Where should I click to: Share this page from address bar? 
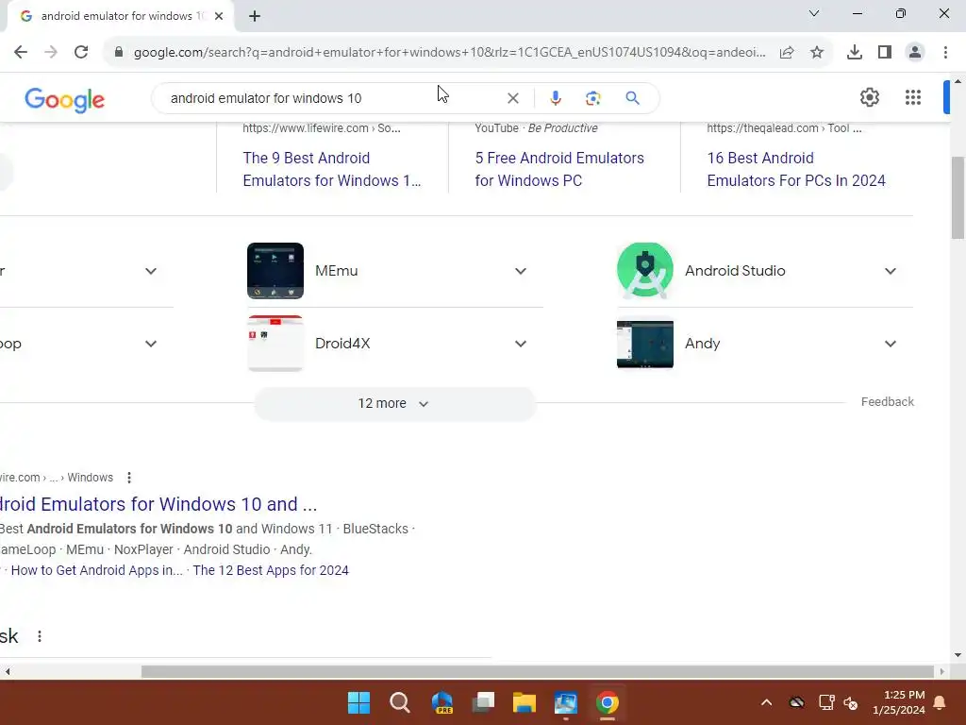coord(787,53)
